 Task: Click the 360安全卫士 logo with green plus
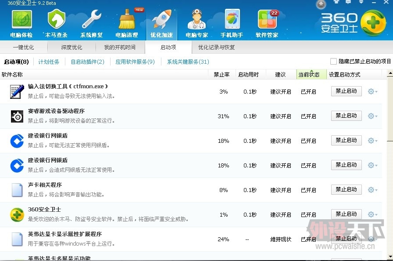[354, 23]
